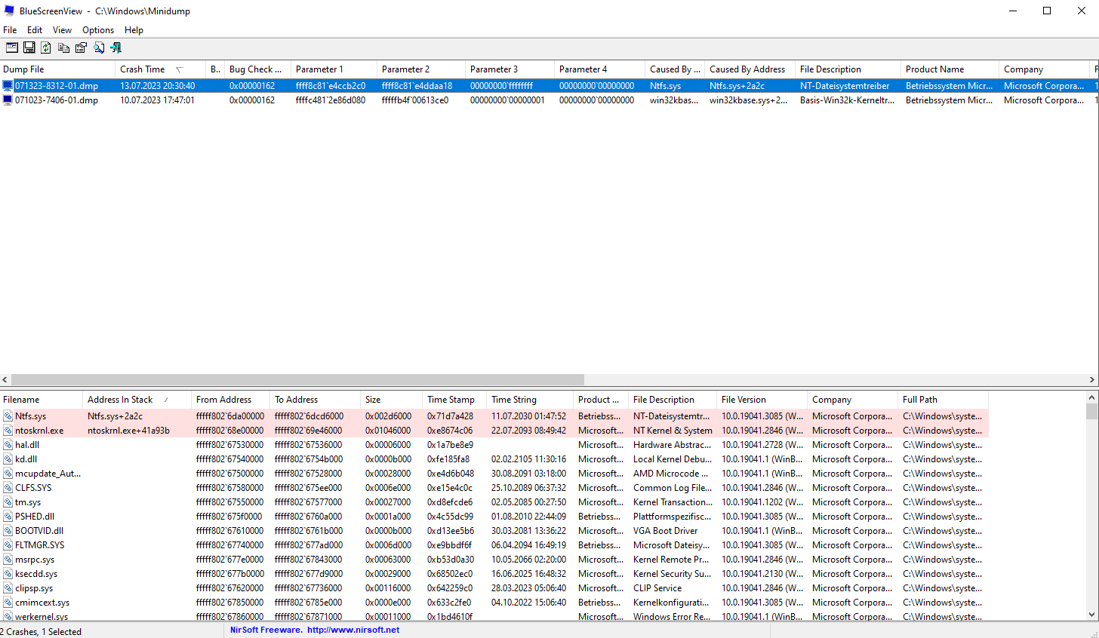Screen dimensions: 1099x638
Task: Click the BlueScreenView title bar app icon
Action: (x=9, y=11)
